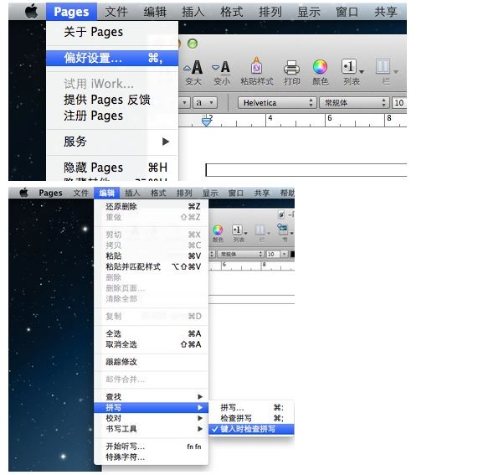The image size is (483, 475).
Task: Click the 粘贴样式 paste style icon
Action: (x=256, y=66)
